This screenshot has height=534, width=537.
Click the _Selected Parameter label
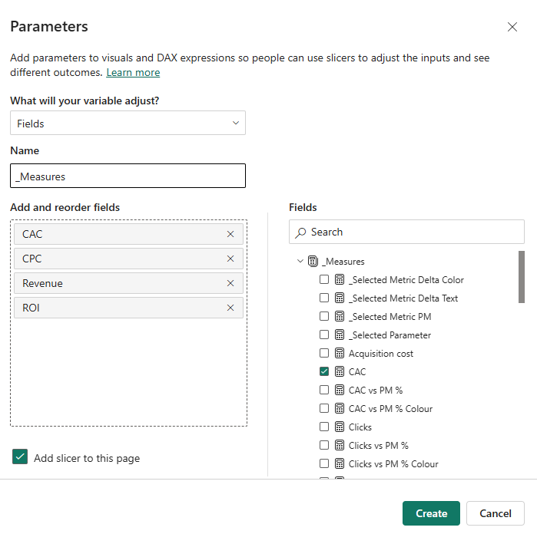click(389, 335)
